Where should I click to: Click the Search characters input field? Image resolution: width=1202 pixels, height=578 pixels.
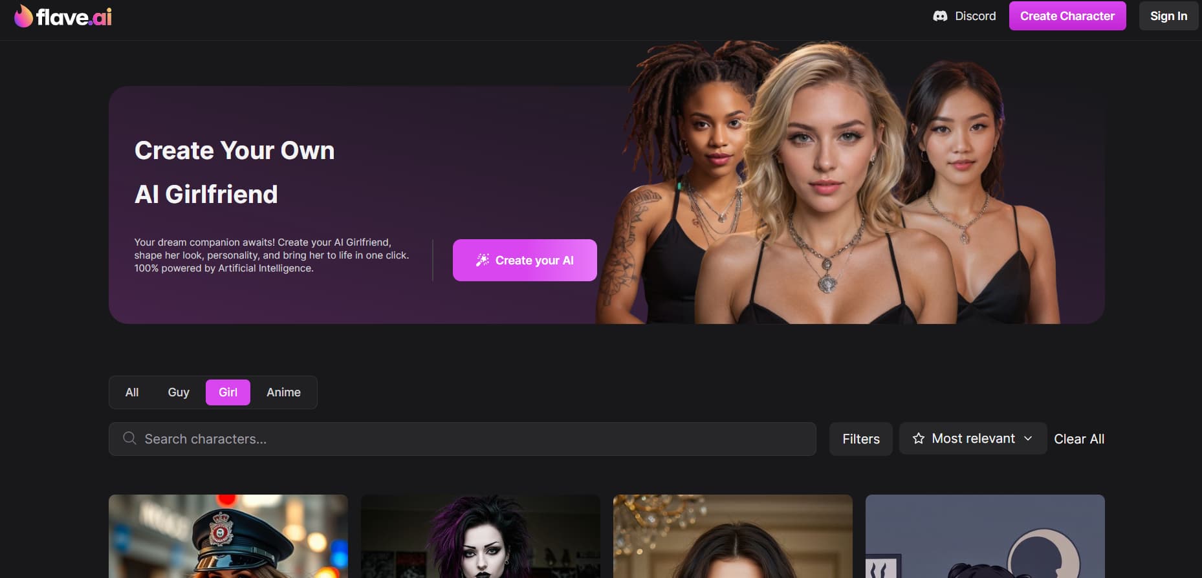pos(463,439)
